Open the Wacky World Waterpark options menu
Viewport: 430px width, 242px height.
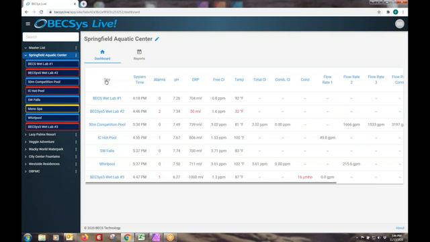[76, 149]
